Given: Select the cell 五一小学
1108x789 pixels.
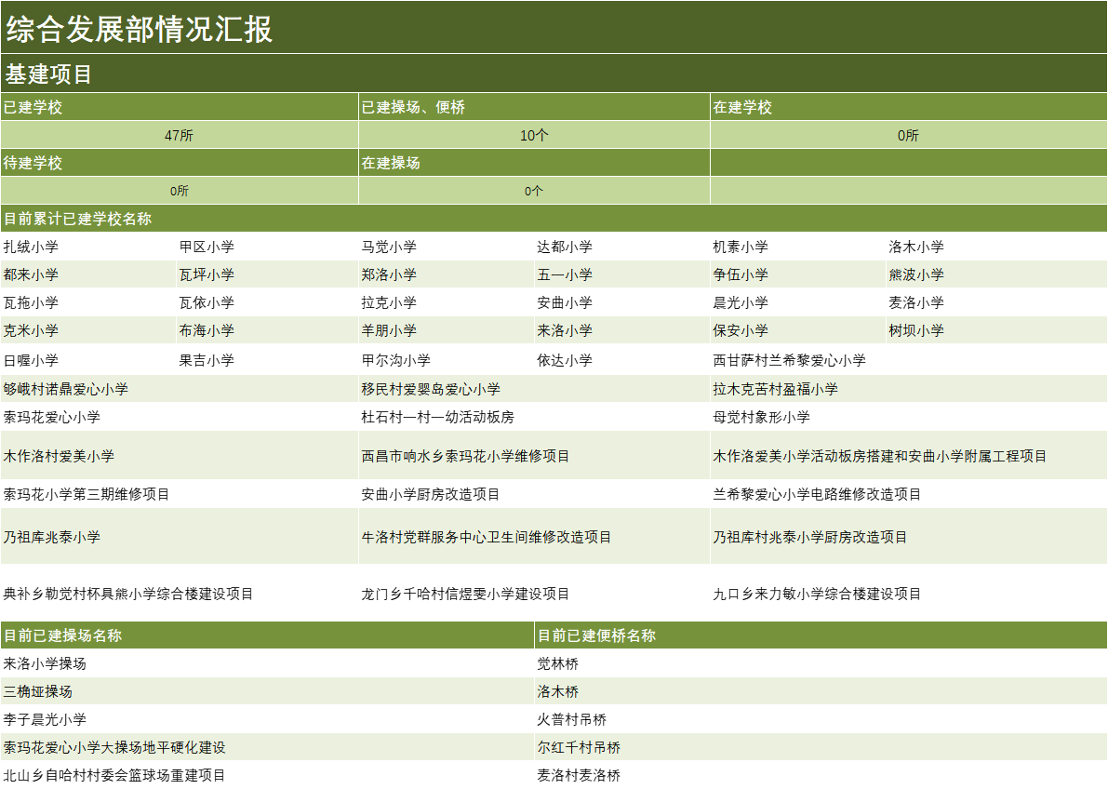Looking at the screenshot, I should tap(622, 274).
